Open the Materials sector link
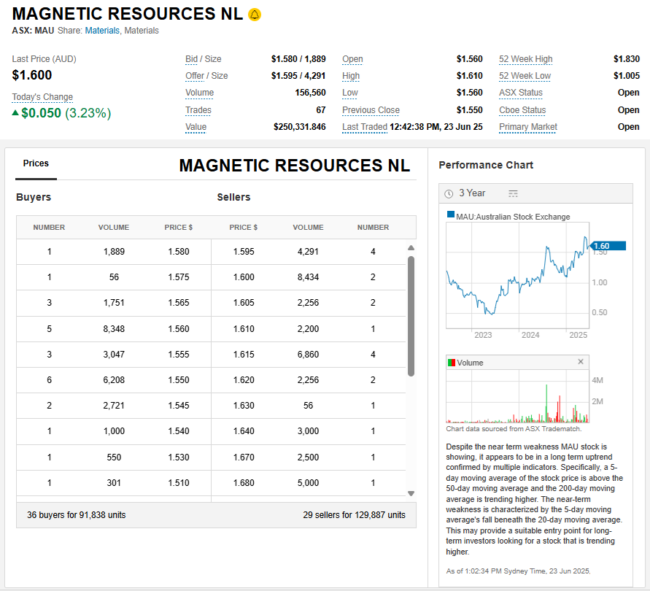 102,31
